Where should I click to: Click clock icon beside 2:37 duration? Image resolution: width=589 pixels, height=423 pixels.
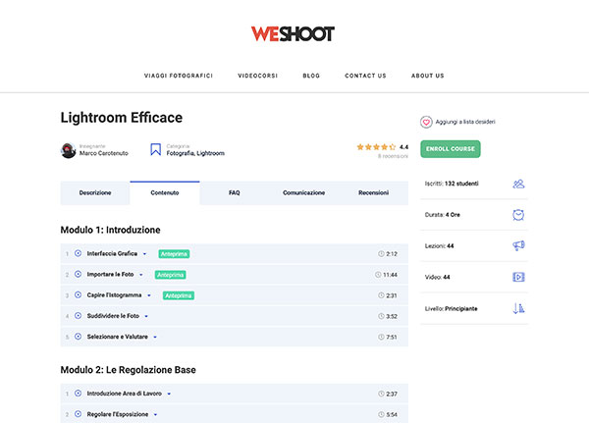[x=381, y=394]
